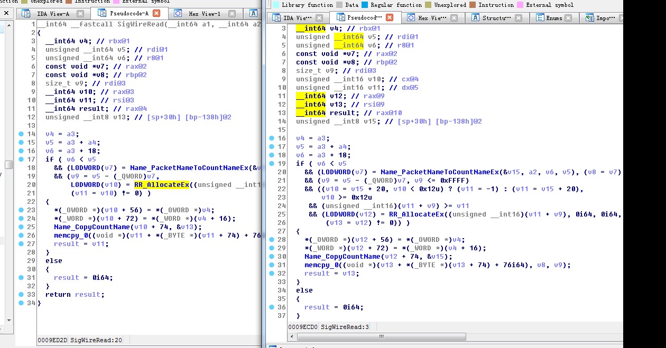
Task: Open Structures tab icon in left window
Action: pos(254,13)
